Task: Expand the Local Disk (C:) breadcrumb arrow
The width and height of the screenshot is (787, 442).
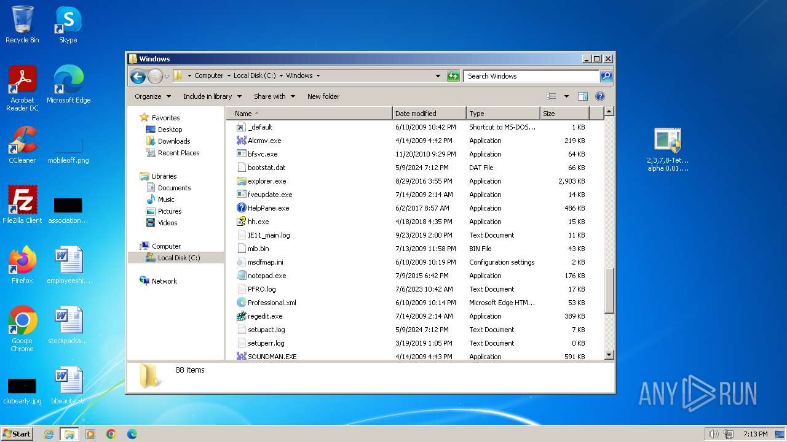Action: pyautogui.click(x=281, y=76)
